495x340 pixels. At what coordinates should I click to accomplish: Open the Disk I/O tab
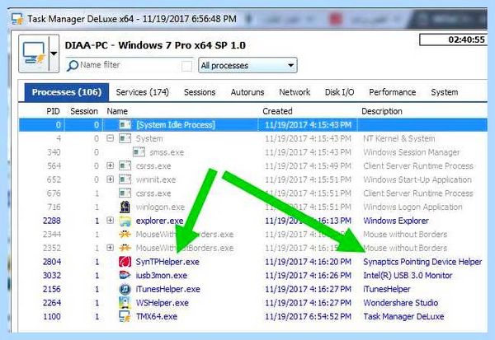tap(339, 92)
